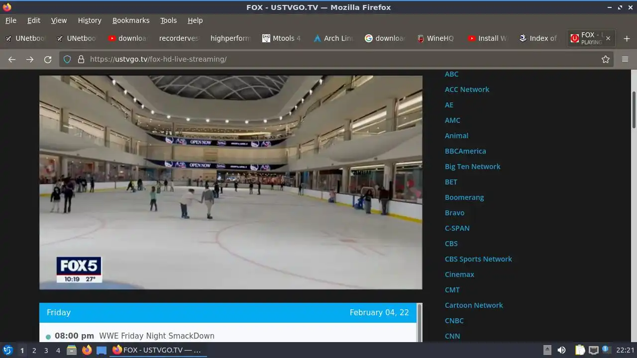Open the clipboard manager tray icon

[580, 350]
